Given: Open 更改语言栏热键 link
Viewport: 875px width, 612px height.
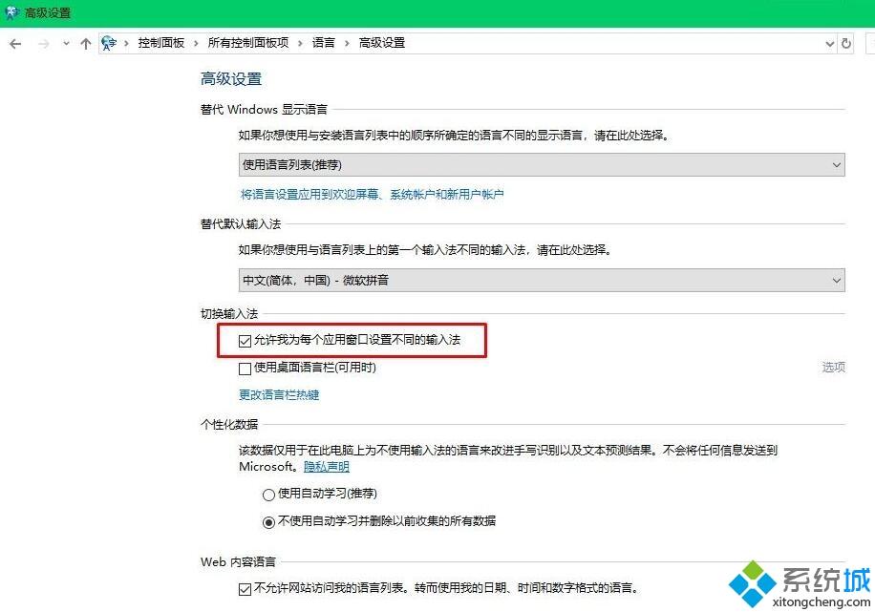Looking at the screenshot, I should (x=279, y=395).
